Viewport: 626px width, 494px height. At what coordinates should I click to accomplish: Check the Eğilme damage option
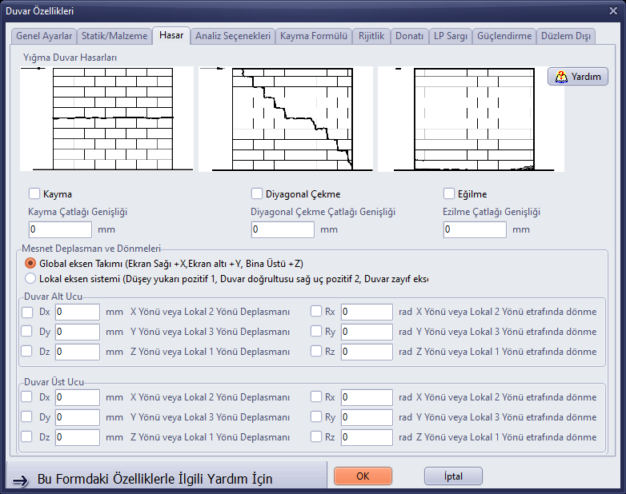(449, 193)
